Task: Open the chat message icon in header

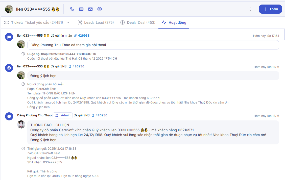Action: (x=81, y=9)
